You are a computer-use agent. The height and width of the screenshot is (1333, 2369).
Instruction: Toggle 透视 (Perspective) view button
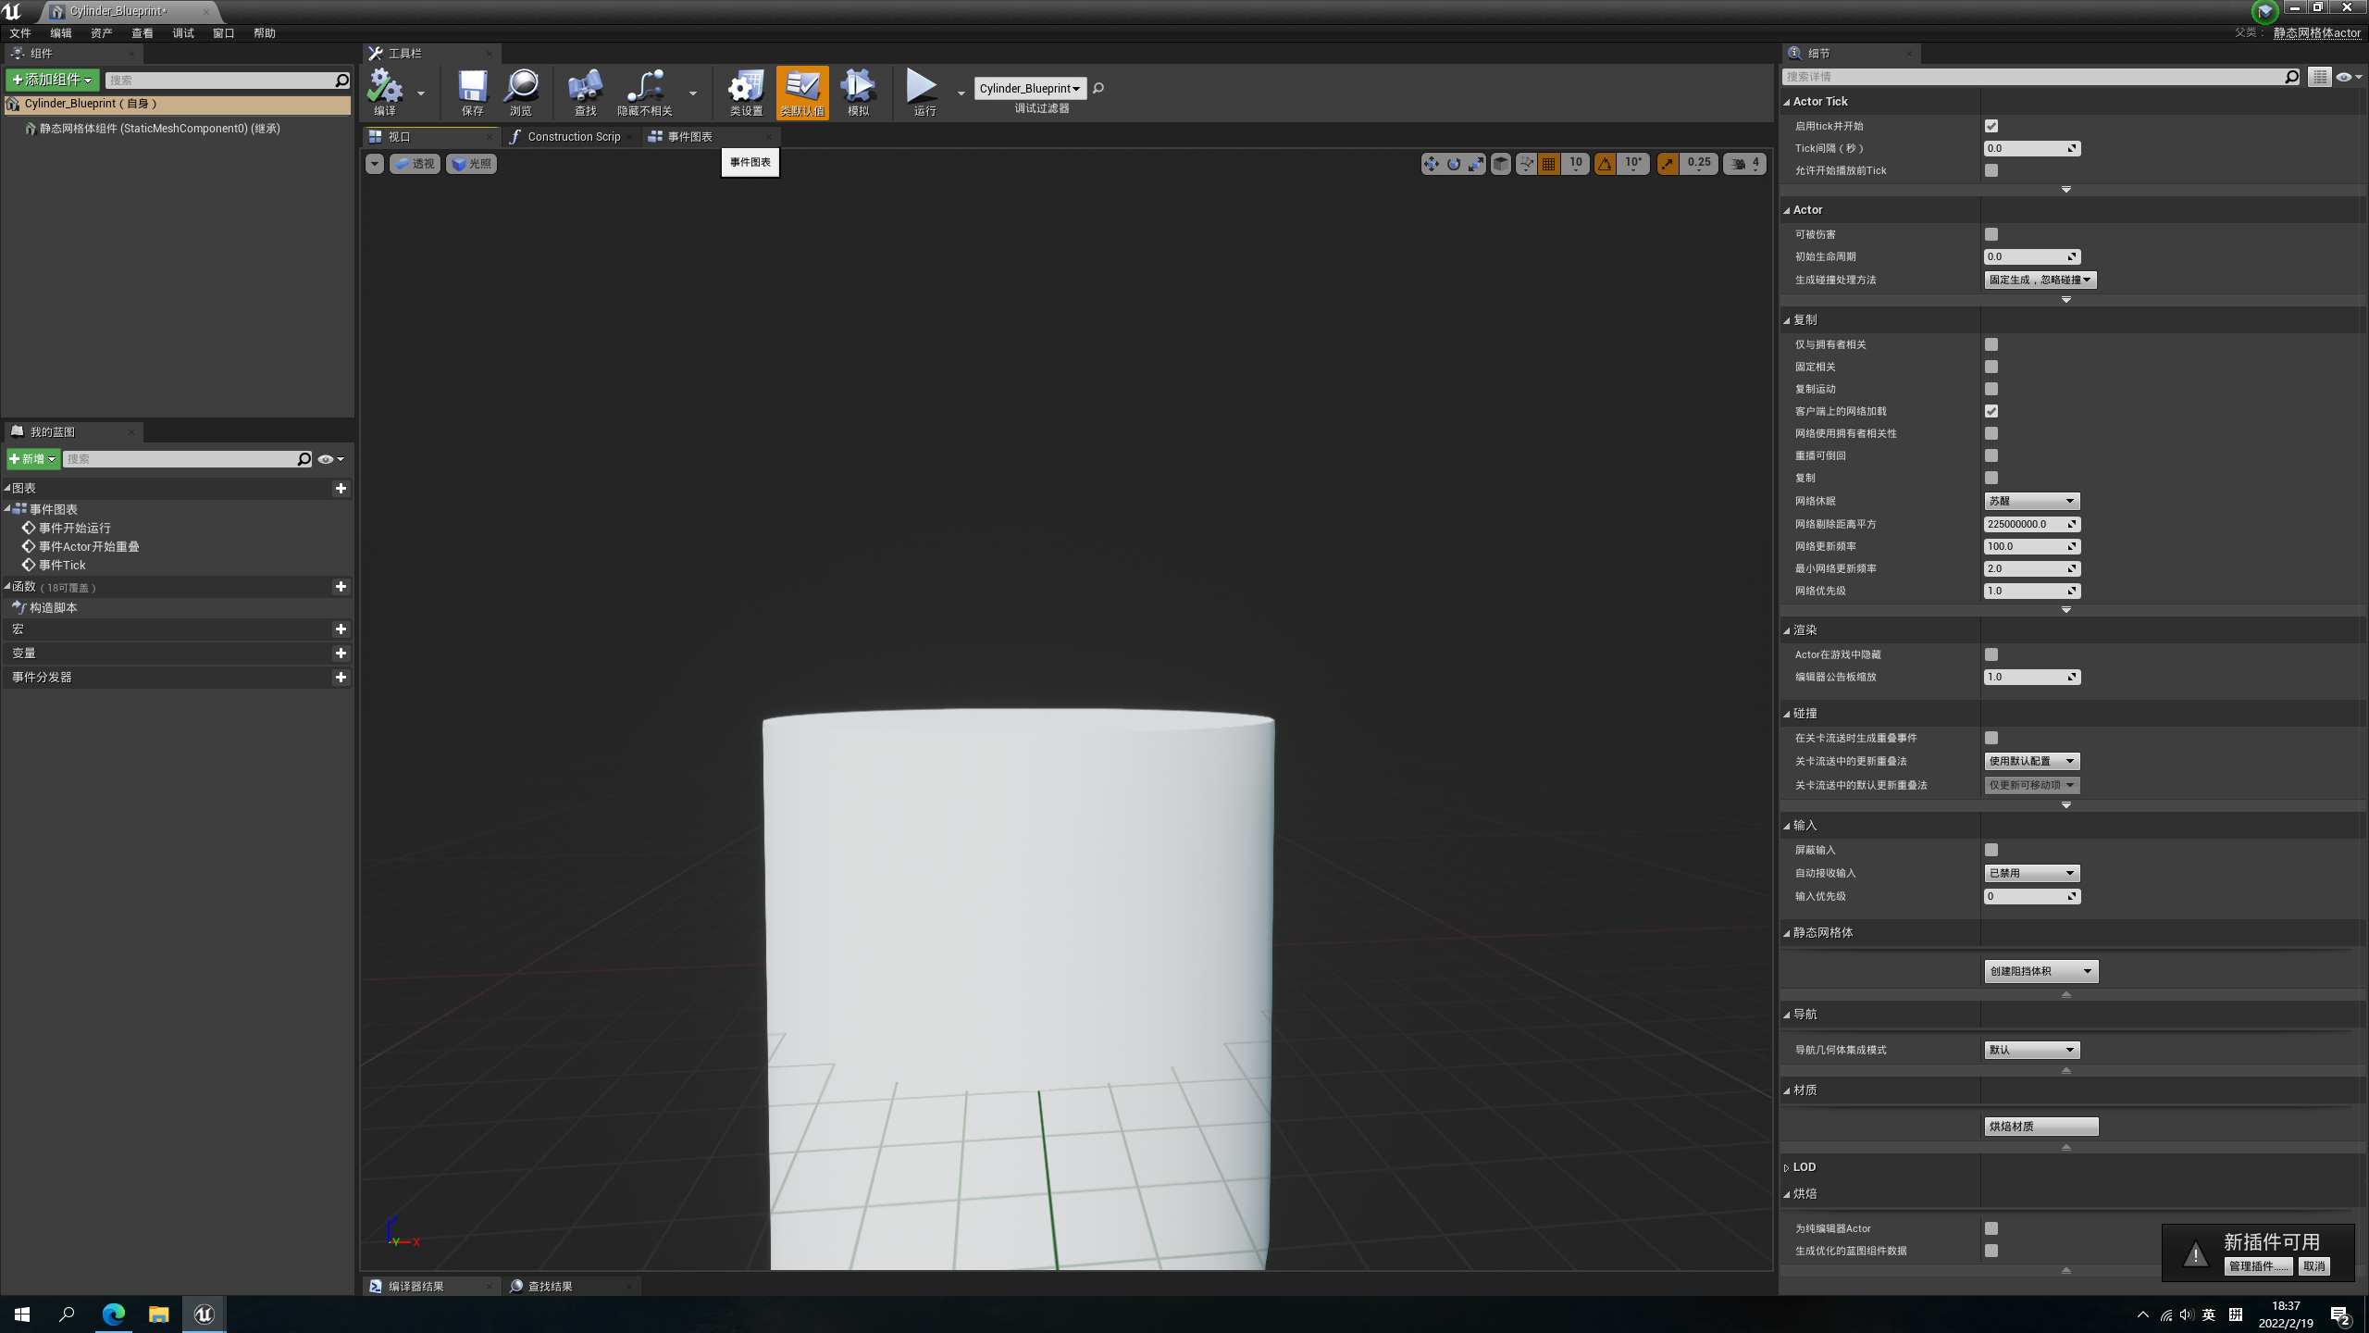click(x=416, y=164)
